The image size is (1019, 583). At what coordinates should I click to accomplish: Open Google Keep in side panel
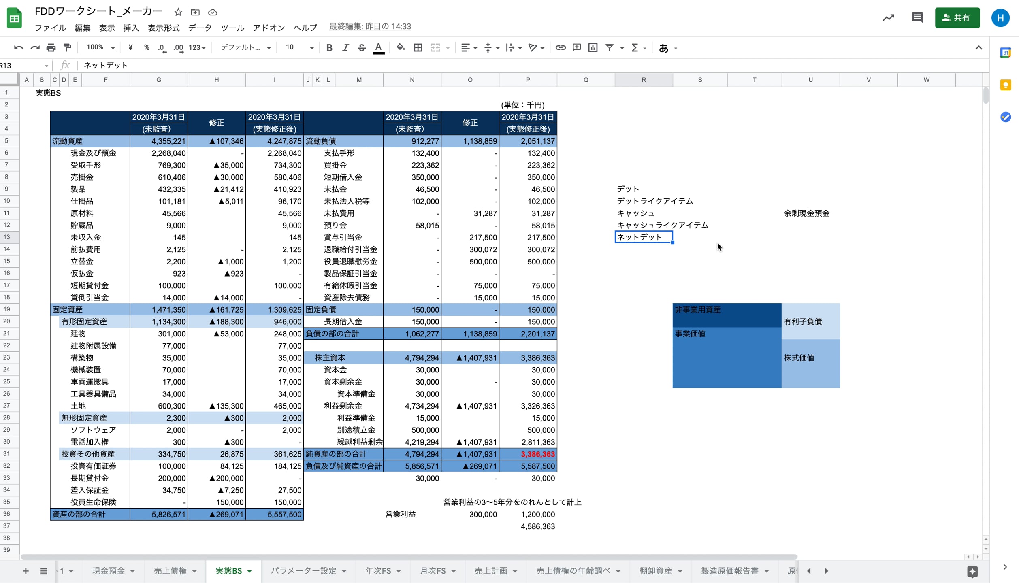tap(1005, 85)
